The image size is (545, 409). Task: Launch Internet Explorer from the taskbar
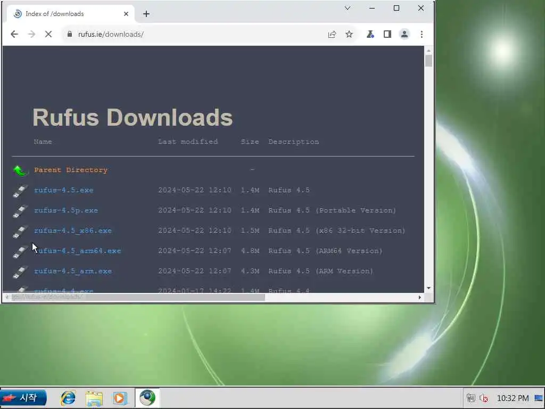tap(68, 398)
